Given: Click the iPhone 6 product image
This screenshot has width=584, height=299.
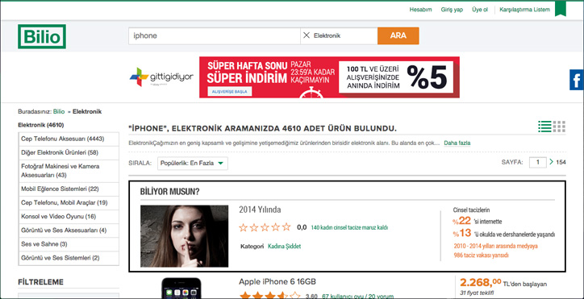Looking at the screenshot, I should coord(181,288).
